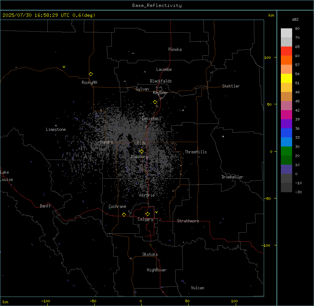This screenshot has height=306, width=314.
Task: Click the yellow V marker east of Calgary
Action: pos(156,212)
